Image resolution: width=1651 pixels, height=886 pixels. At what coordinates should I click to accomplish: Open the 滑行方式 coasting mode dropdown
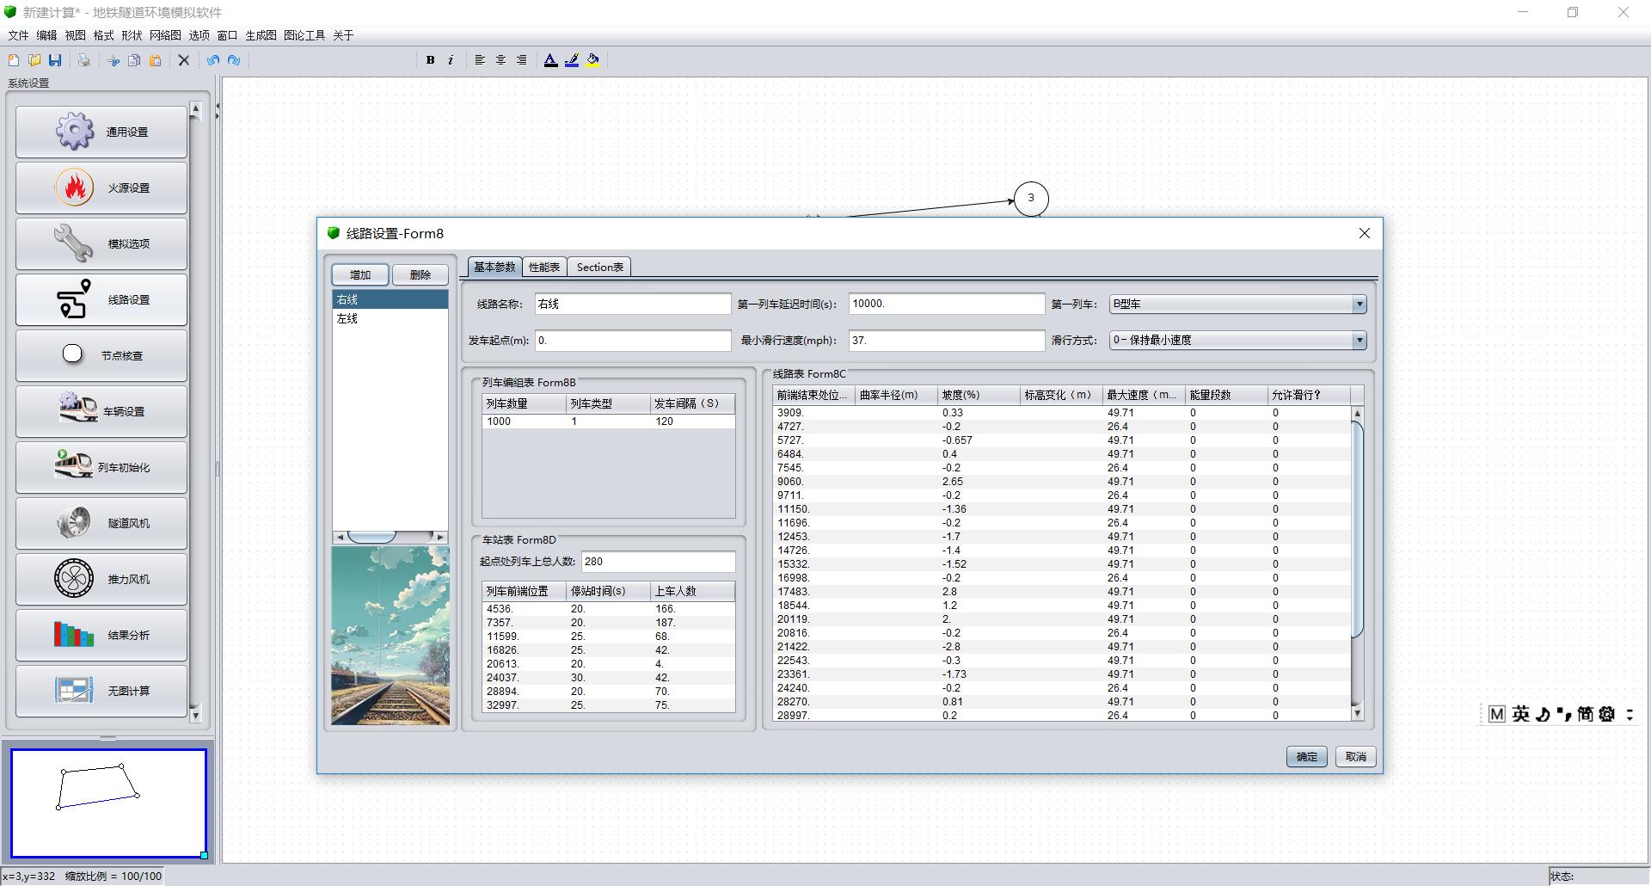(1237, 340)
